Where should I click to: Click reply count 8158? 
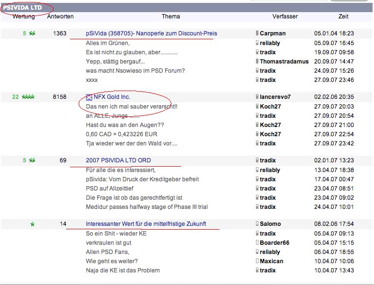[x=60, y=97]
